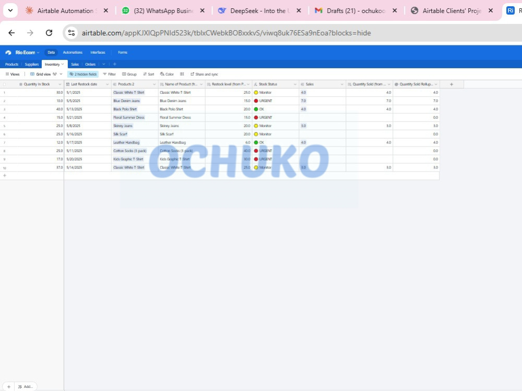The image size is (522, 391).
Task: Switch to the Products table tab
Action: point(11,65)
